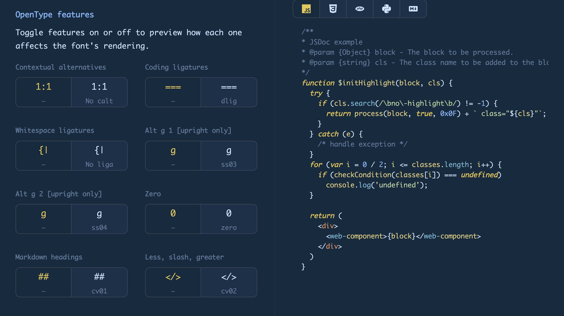Enable the cv02 option

coord(229,282)
